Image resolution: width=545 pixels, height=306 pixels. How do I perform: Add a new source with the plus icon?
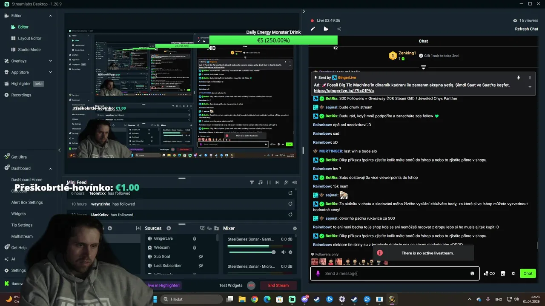point(169,228)
